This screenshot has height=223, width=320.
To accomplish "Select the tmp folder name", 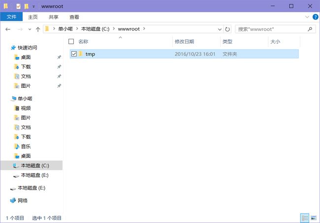I will tap(90, 54).
